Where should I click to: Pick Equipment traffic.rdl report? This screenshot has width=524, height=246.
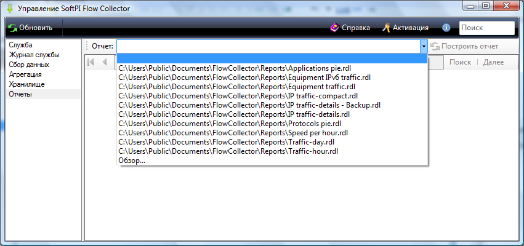272,87
